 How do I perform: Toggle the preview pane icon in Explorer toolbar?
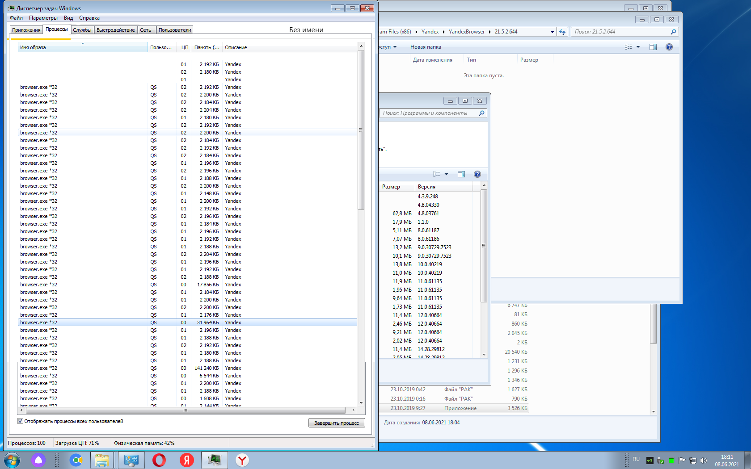[x=653, y=47]
